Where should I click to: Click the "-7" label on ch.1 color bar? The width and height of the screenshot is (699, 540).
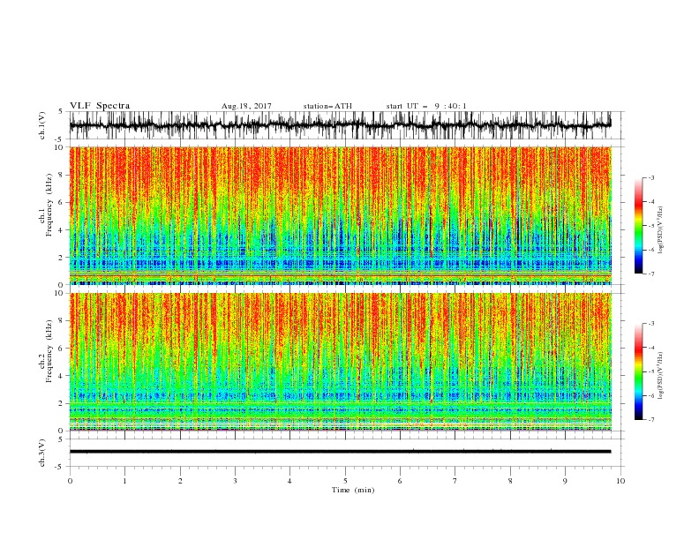click(x=651, y=274)
